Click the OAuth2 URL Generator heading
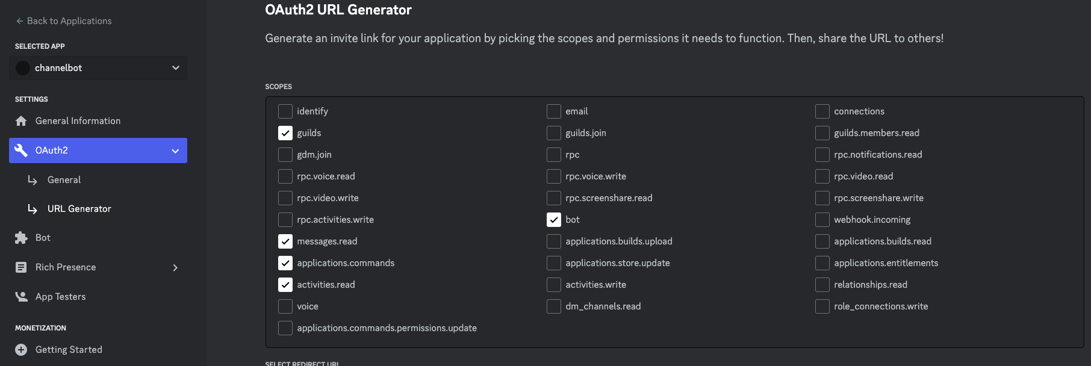The width and height of the screenshot is (1091, 366). click(338, 10)
